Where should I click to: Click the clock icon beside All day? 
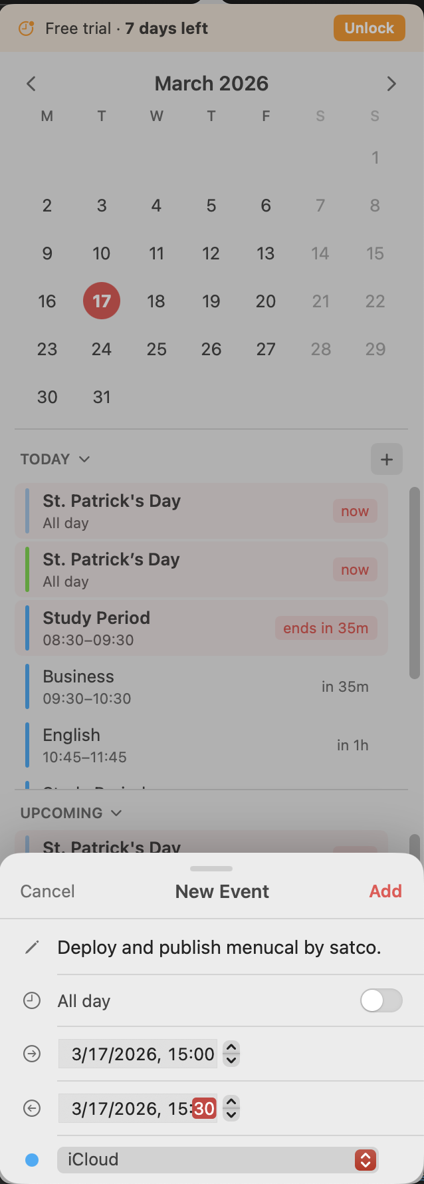coord(32,1000)
